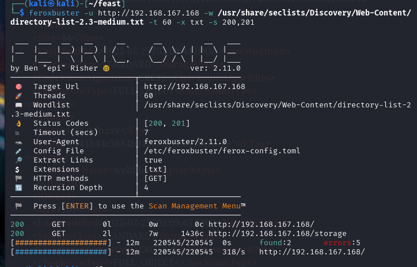Viewport: 417px width, 267px height.
Task: Click the http://192.168.167.168/storage result URL
Action: (x=278, y=234)
